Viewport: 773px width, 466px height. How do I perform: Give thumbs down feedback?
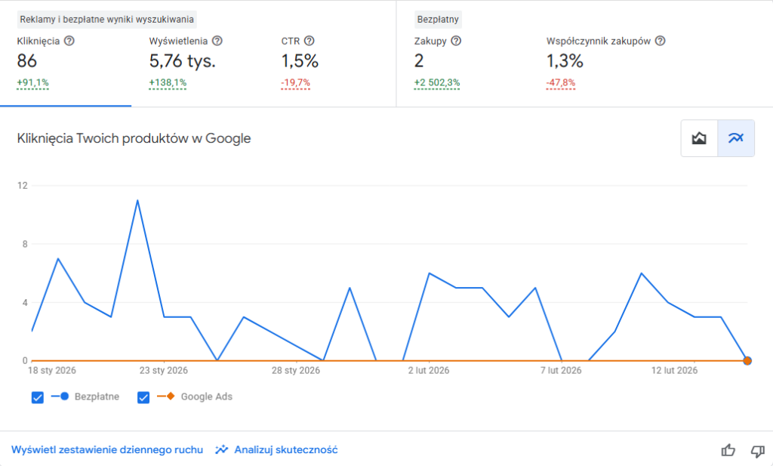click(x=757, y=450)
